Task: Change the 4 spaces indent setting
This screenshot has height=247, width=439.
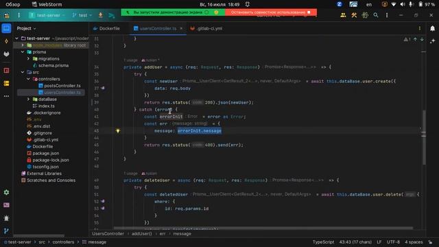Action: tap(414, 242)
